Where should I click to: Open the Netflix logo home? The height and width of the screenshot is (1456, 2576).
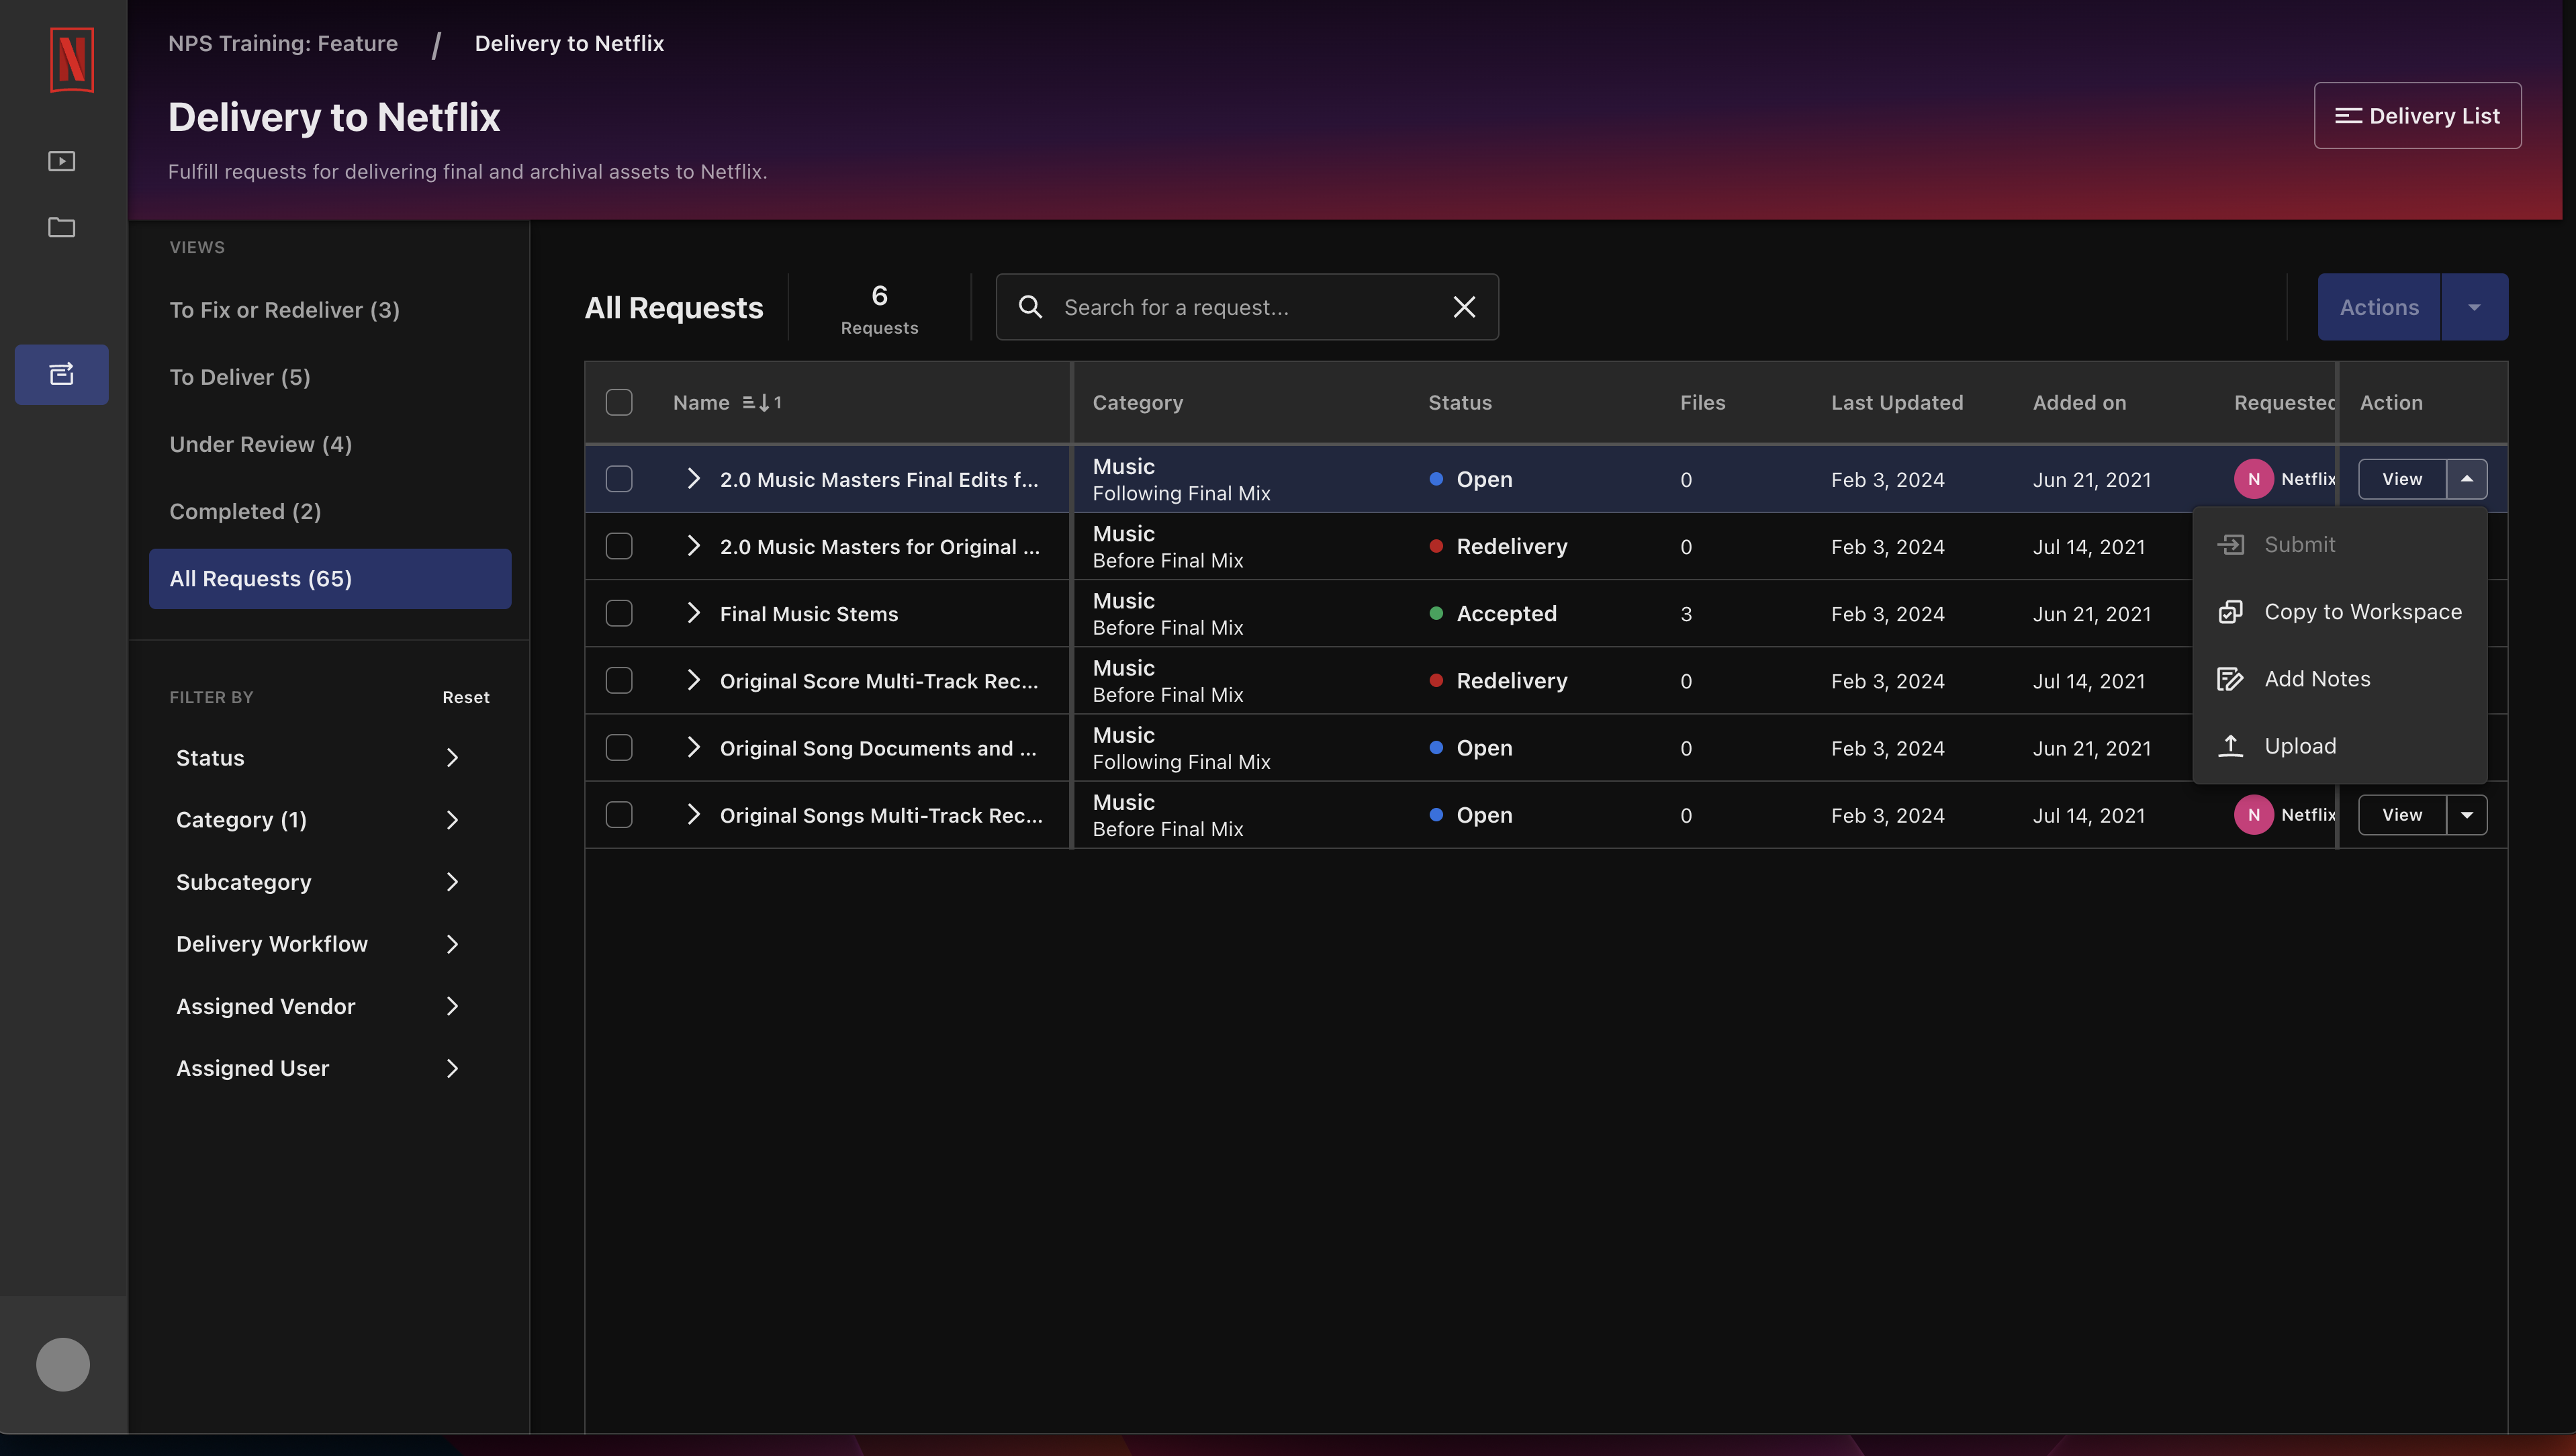[x=71, y=60]
